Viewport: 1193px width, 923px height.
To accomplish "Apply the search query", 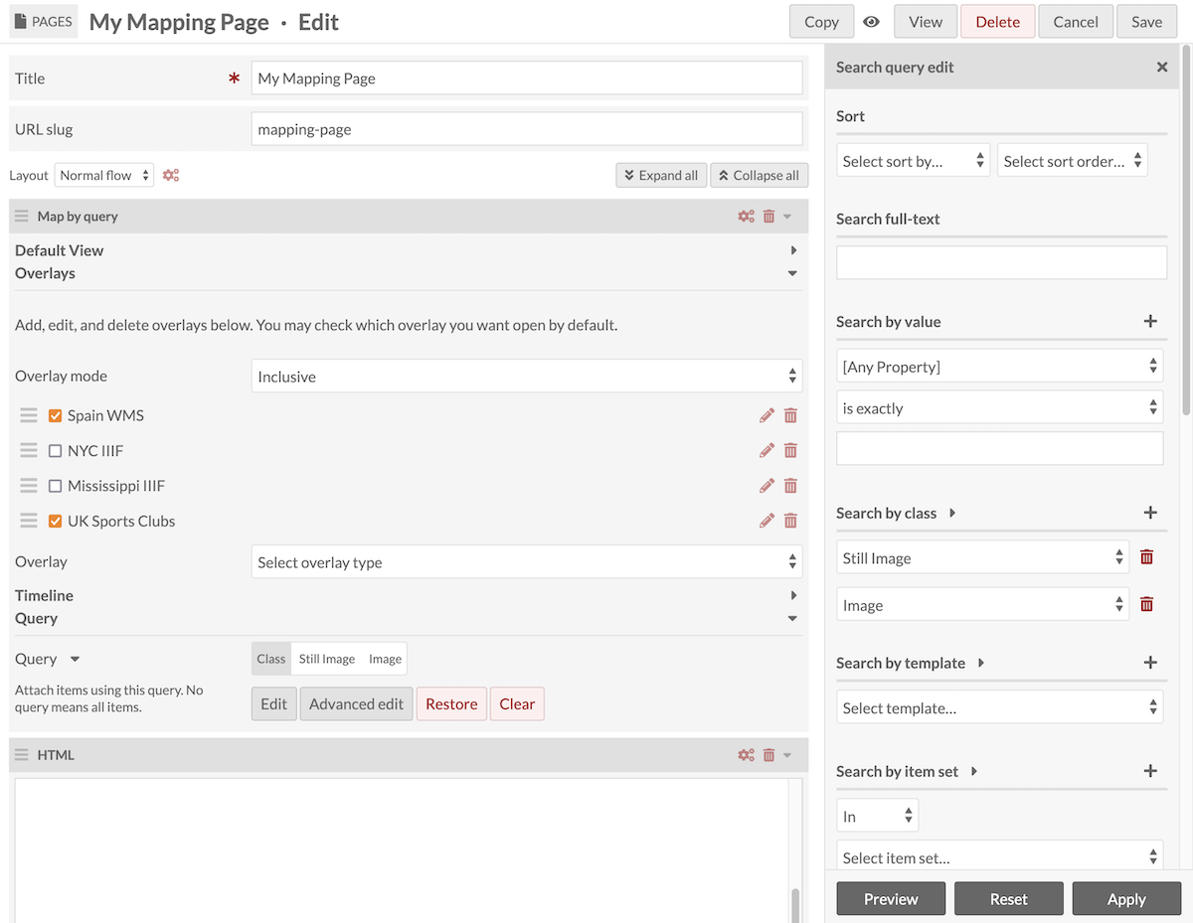I will [x=1126, y=898].
